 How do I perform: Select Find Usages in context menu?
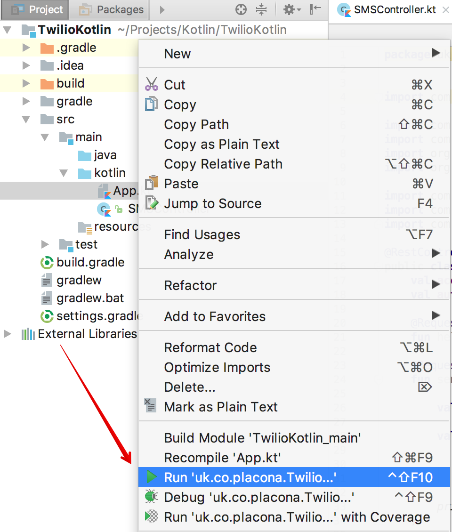[x=202, y=234]
